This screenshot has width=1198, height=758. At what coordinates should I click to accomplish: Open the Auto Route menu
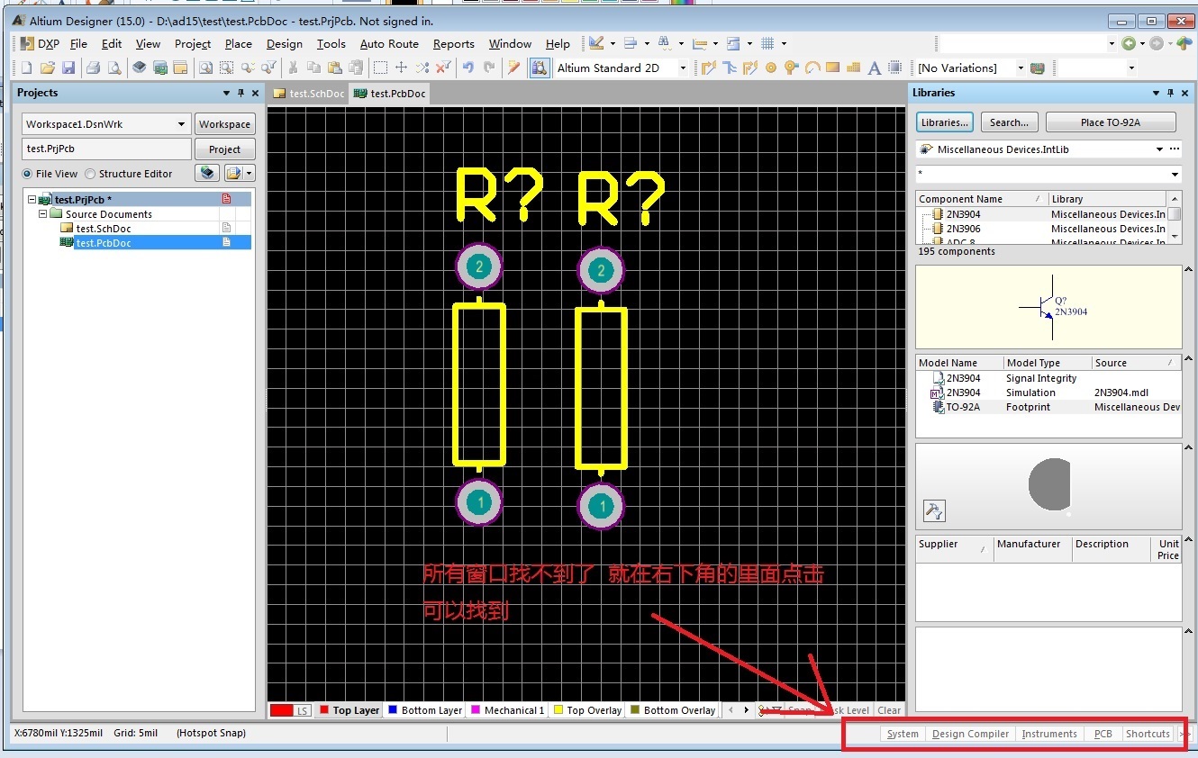click(x=388, y=43)
